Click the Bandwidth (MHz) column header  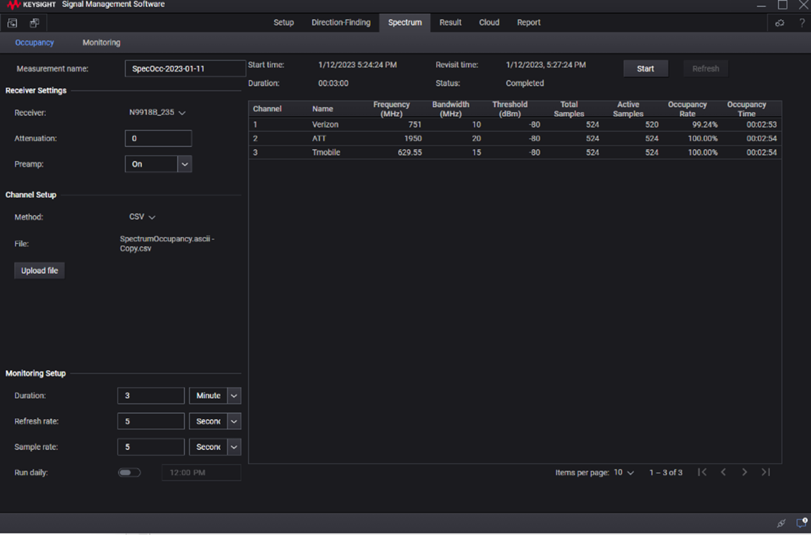[x=451, y=109]
